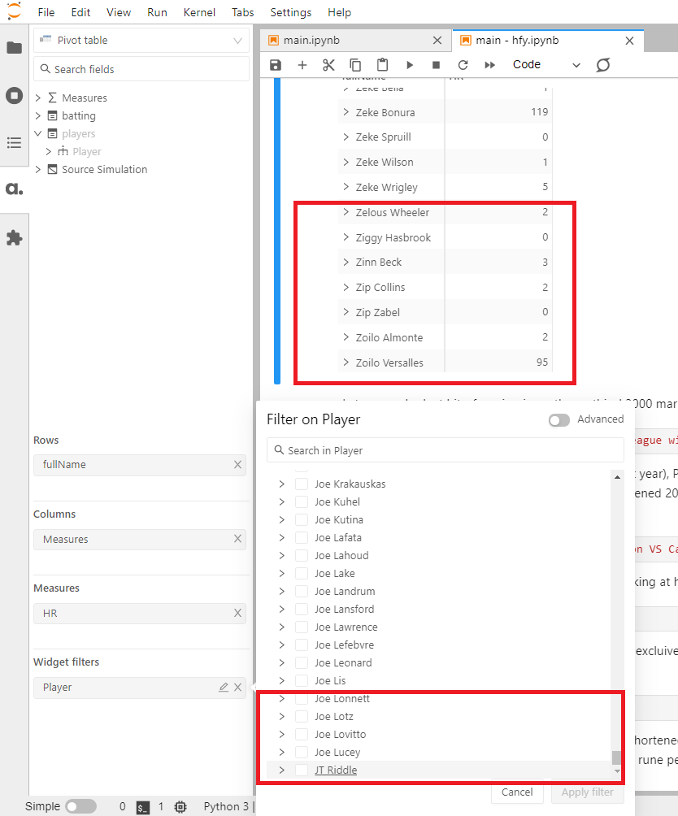Open the Kernel menu
The width and height of the screenshot is (678, 816).
point(199,12)
